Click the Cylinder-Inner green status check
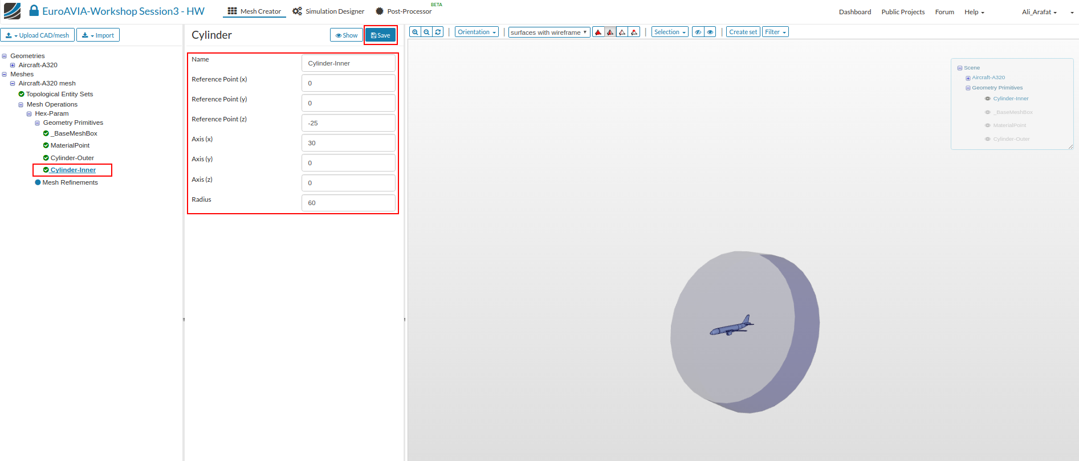This screenshot has width=1079, height=461. [x=46, y=170]
